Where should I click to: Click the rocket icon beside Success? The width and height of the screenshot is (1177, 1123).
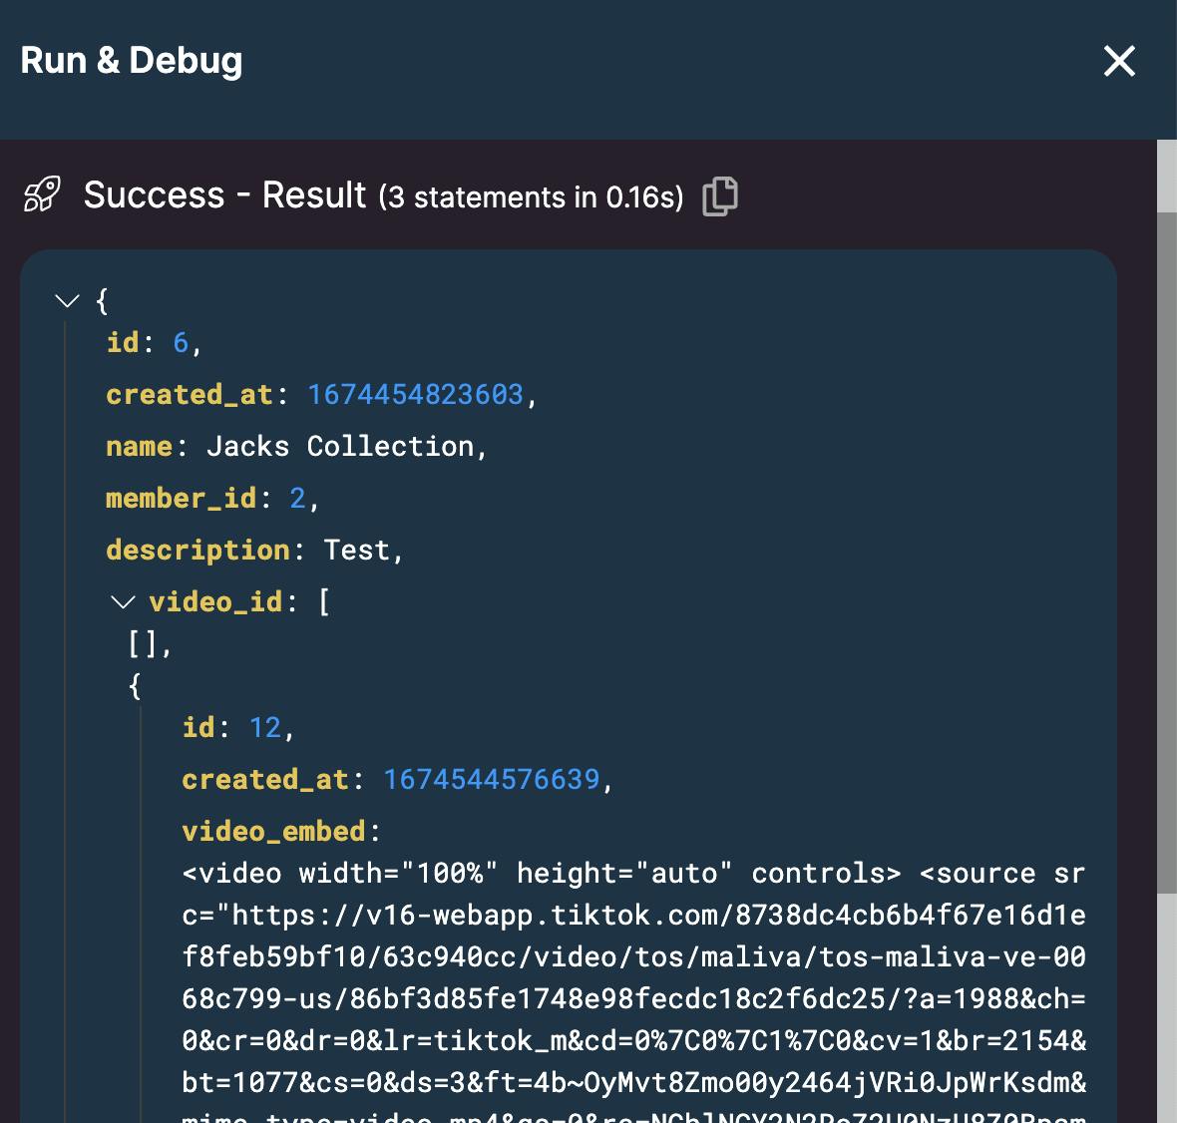click(42, 194)
